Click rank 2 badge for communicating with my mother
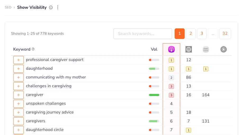 (x=171, y=78)
